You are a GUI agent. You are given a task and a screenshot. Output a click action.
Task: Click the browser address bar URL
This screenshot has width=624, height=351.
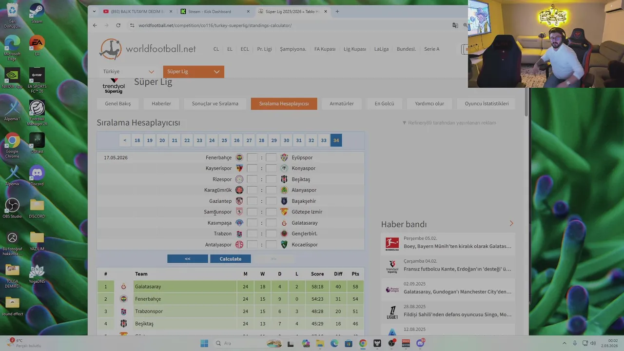pyautogui.click(x=215, y=25)
